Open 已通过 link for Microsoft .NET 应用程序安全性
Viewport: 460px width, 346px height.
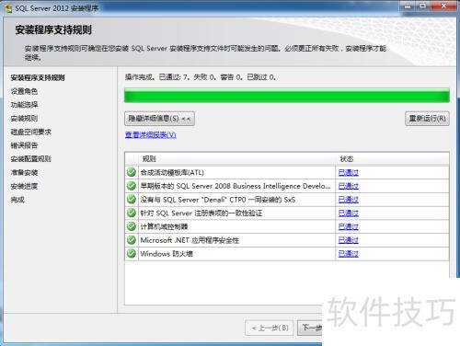349,240
